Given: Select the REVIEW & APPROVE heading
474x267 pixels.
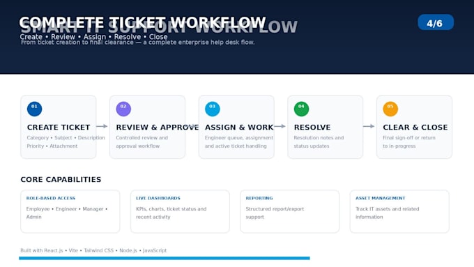Looking at the screenshot, I should click(158, 128).
